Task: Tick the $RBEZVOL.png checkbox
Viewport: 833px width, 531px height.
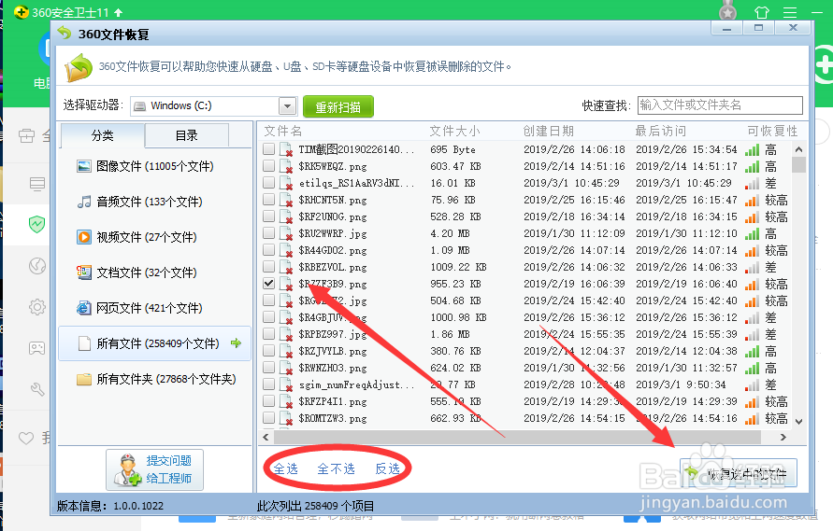Action: pyautogui.click(x=269, y=267)
